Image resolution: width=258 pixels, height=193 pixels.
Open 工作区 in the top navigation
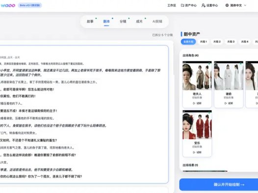[x=172, y=5]
